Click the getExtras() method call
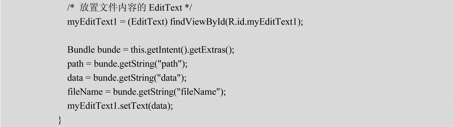 211,50
